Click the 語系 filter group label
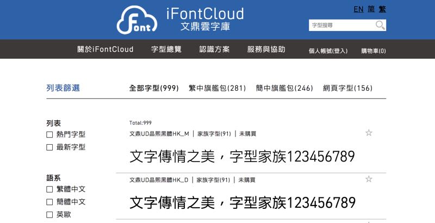Screen dimensions: 435x223 [53, 178]
